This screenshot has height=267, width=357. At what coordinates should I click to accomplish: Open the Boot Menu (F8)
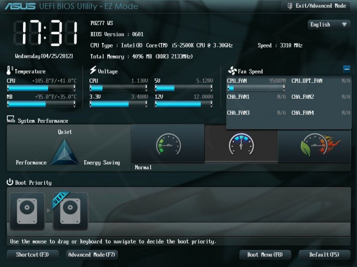click(x=265, y=255)
